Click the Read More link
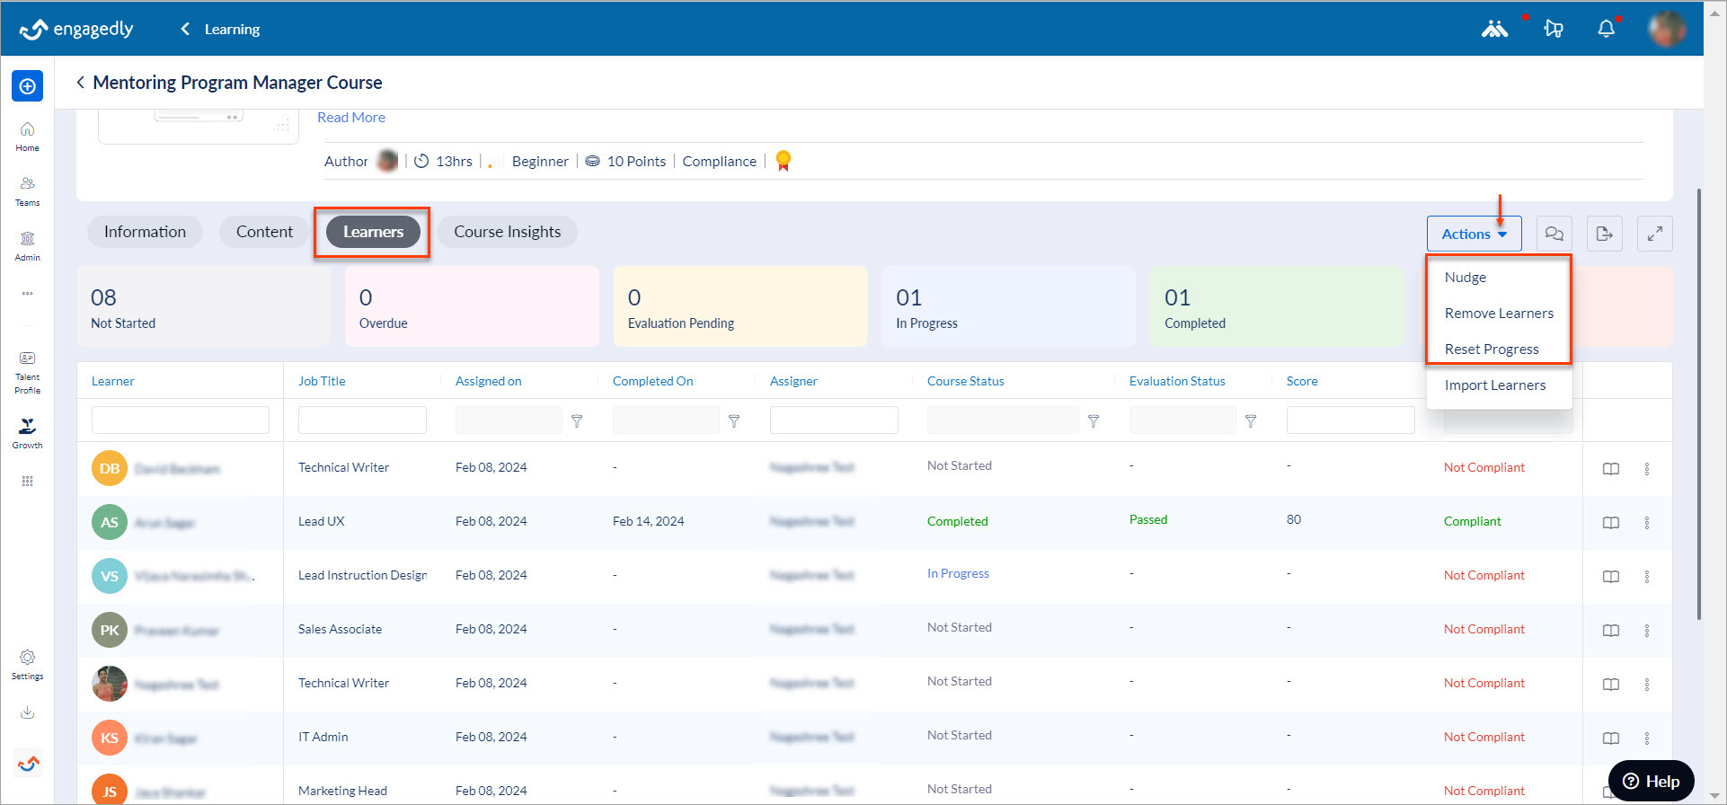This screenshot has width=1727, height=805. pos(351,118)
